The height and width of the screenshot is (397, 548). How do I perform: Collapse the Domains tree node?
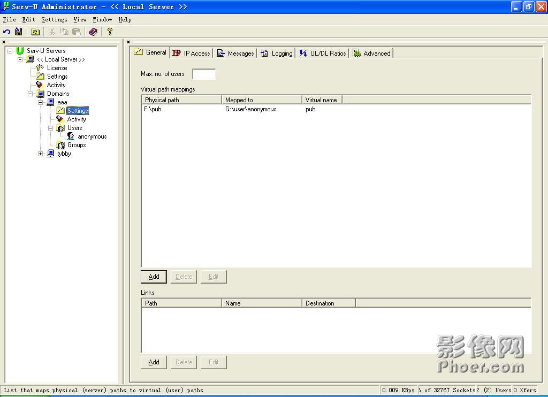[31, 94]
